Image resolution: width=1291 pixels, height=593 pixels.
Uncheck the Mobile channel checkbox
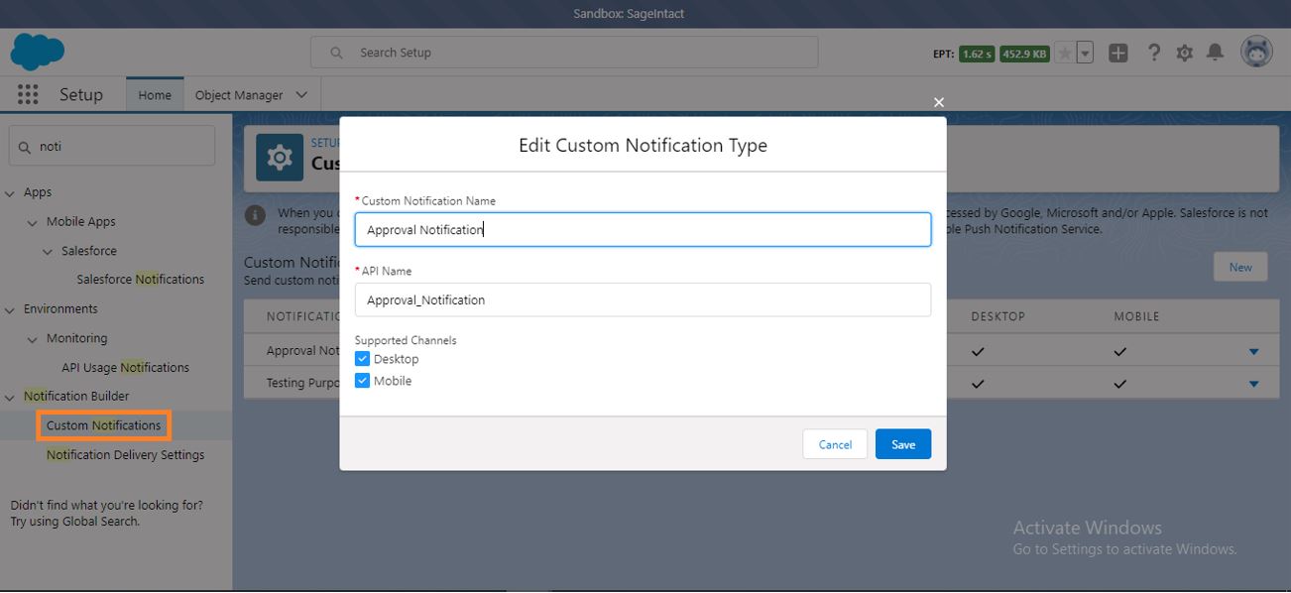[362, 381]
